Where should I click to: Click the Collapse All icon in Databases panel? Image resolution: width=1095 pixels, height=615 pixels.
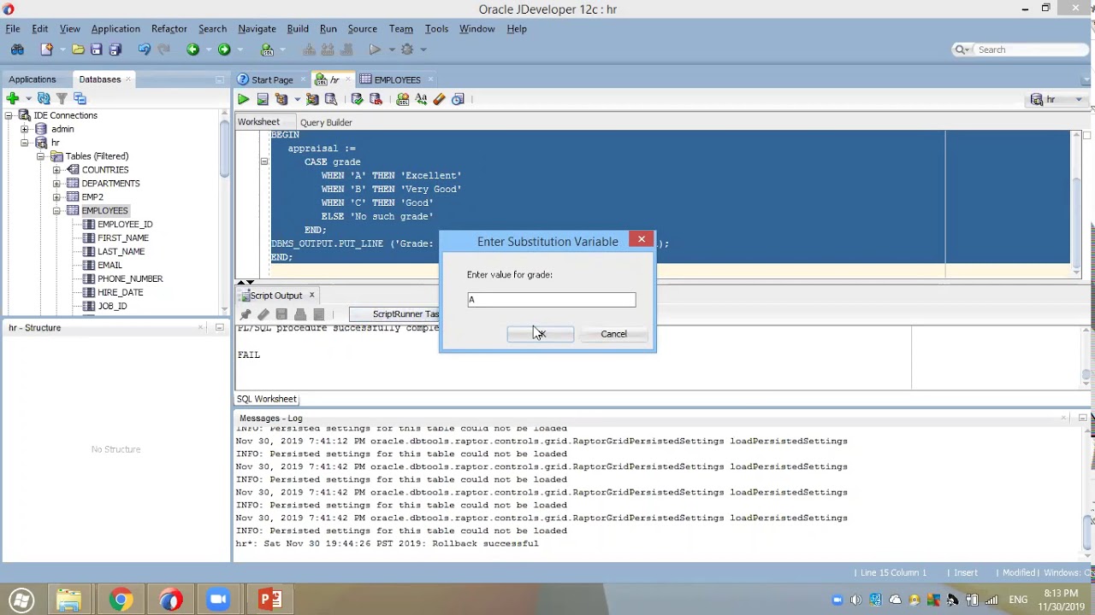(80, 99)
